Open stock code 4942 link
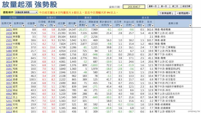This screenshot has width=201, height=113. click(9, 94)
